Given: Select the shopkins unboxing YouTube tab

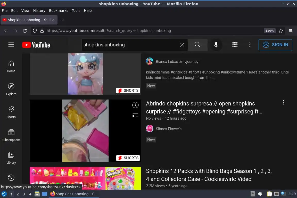Looking at the screenshot, I should coord(29,20).
